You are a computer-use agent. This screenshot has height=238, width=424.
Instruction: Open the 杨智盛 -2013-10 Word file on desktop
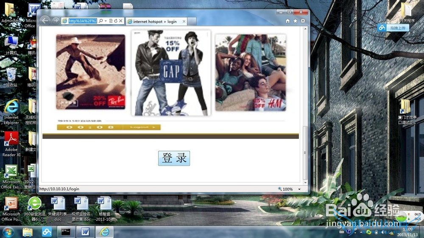(104, 208)
